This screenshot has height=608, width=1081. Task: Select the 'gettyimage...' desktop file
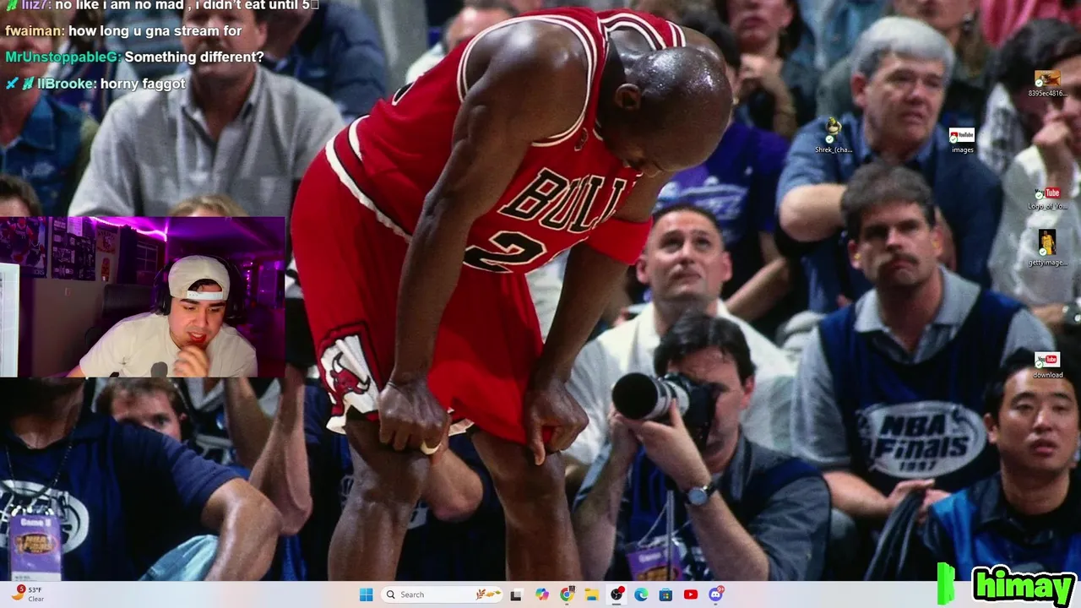1047,247
